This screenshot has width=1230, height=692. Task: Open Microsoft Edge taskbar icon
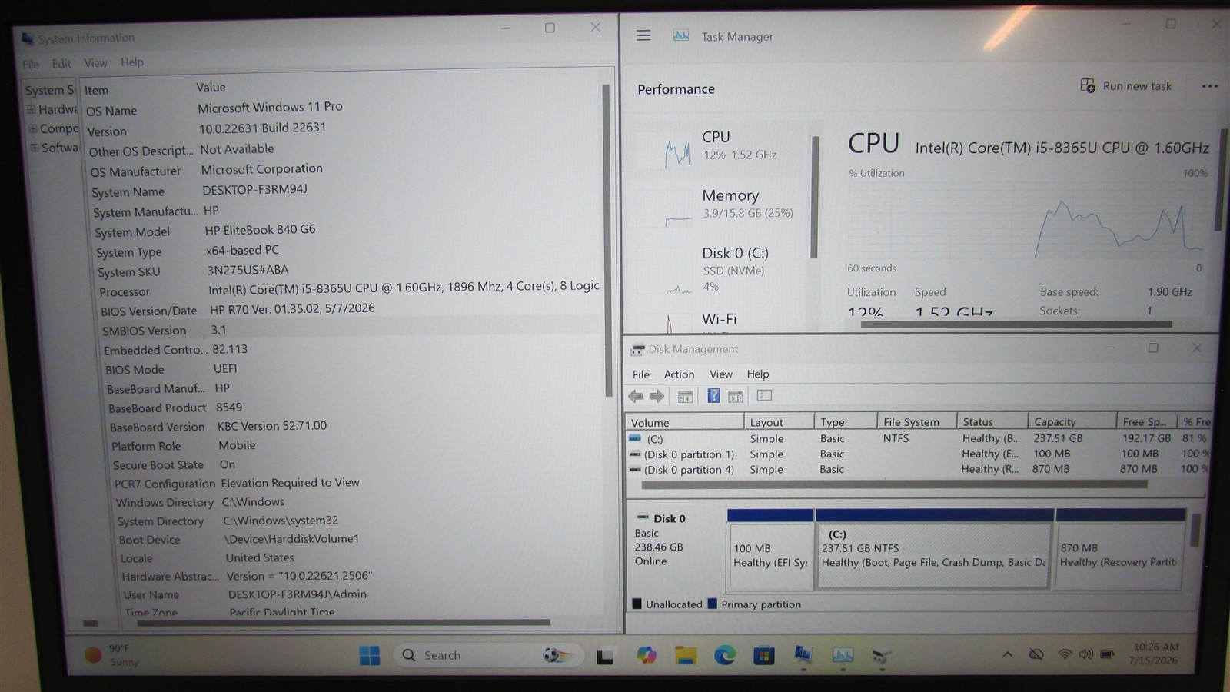coord(724,655)
